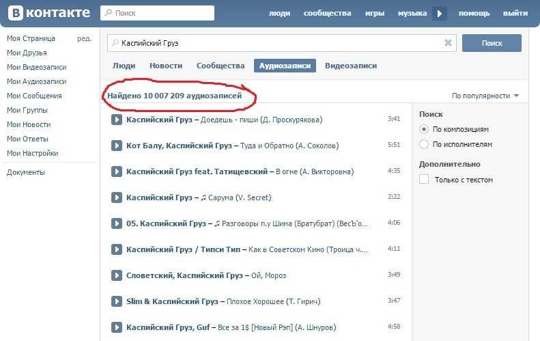Switch to the "Новости" search tab

[x=166, y=66]
